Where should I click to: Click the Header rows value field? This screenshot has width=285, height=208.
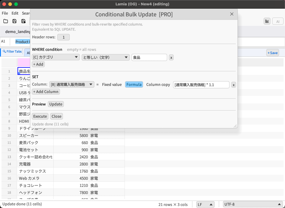coord(64,37)
